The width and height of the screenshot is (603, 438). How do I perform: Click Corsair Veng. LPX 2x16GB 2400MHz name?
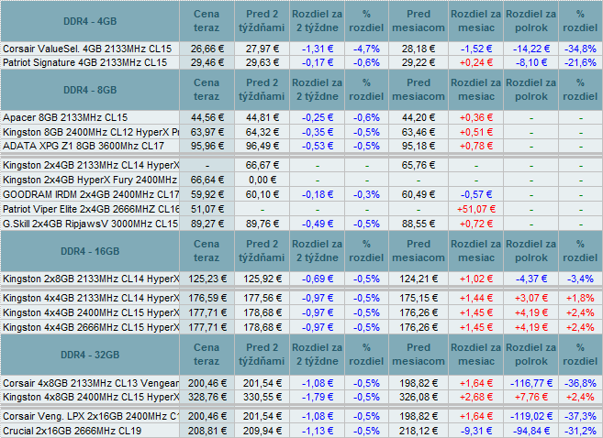tap(91, 416)
